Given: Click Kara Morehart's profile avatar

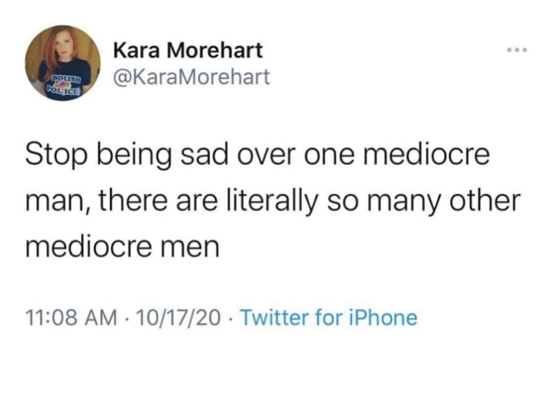Looking at the screenshot, I should [63, 63].
